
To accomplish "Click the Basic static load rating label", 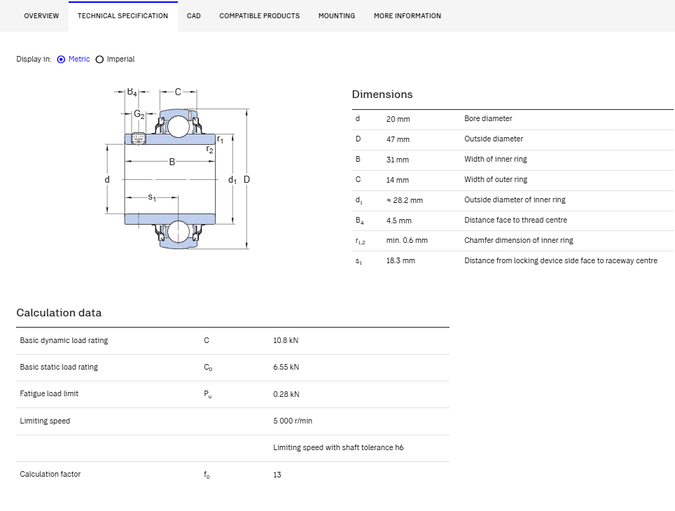I will coord(59,367).
